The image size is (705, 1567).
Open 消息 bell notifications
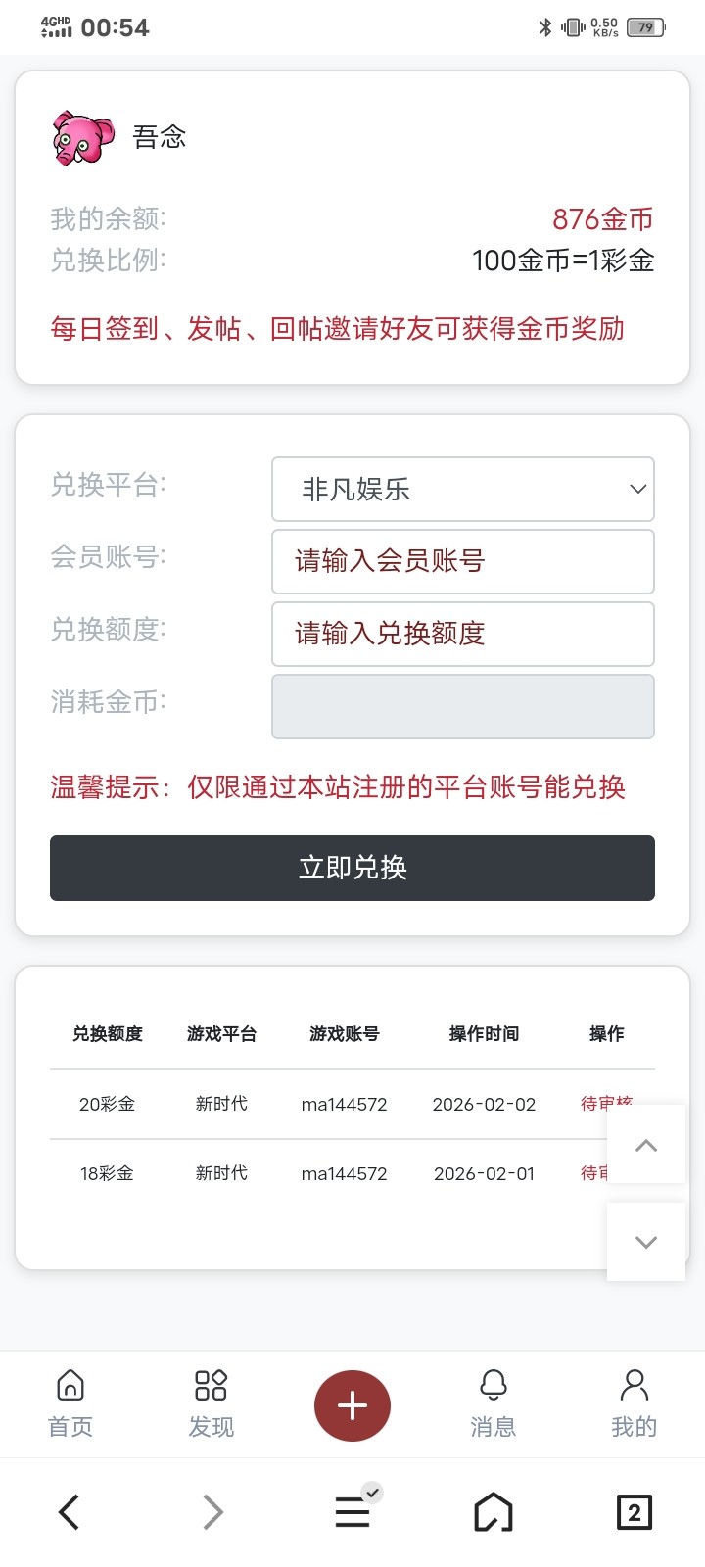(x=493, y=1402)
